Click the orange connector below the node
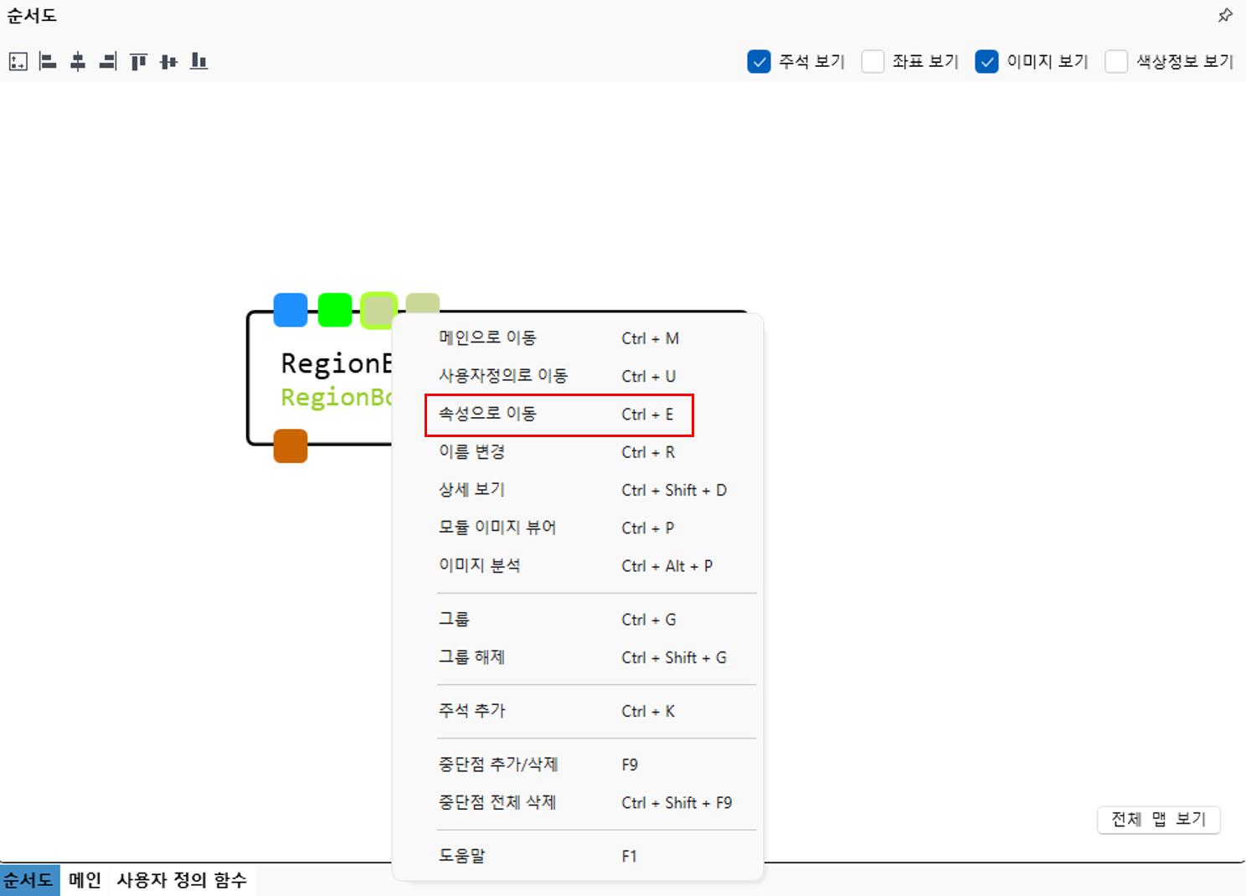Viewport: 1246px width, 896px height. [x=291, y=445]
